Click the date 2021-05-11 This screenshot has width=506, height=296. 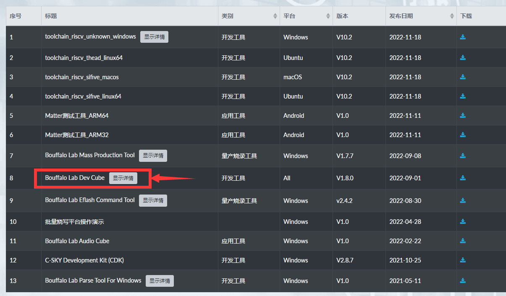(405, 280)
